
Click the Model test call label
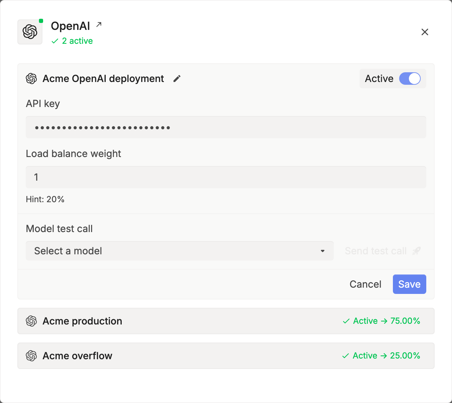coord(59,229)
